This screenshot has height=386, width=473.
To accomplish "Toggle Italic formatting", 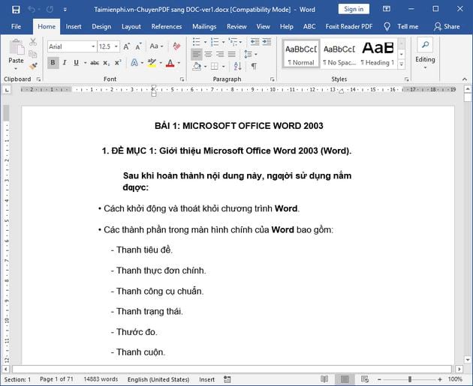I will [65, 63].
